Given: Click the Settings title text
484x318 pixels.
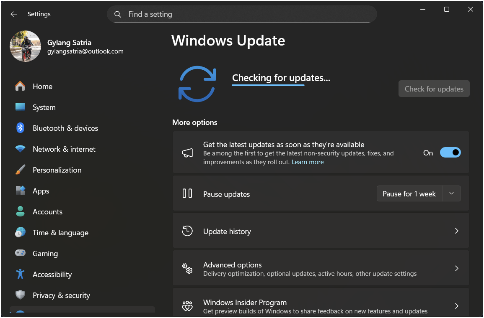Looking at the screenshot, I should (x=39, y=14).
